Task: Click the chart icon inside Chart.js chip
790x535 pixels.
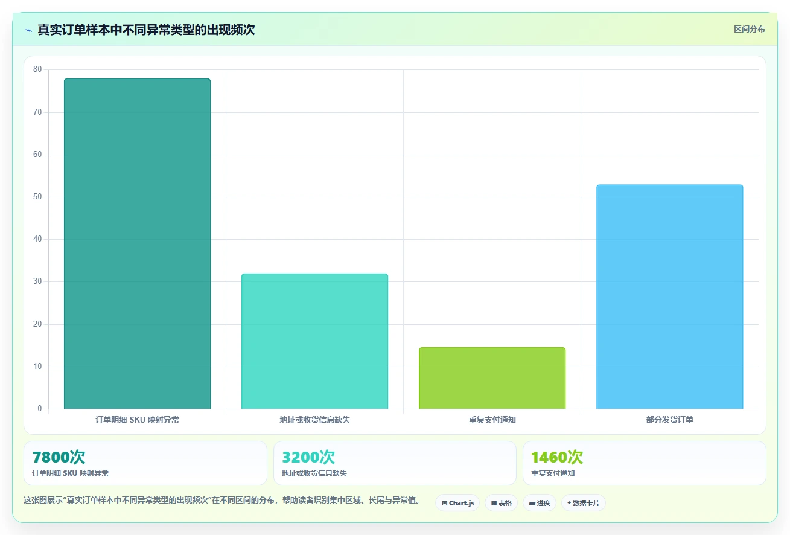Action: click(x=444, y=503)
